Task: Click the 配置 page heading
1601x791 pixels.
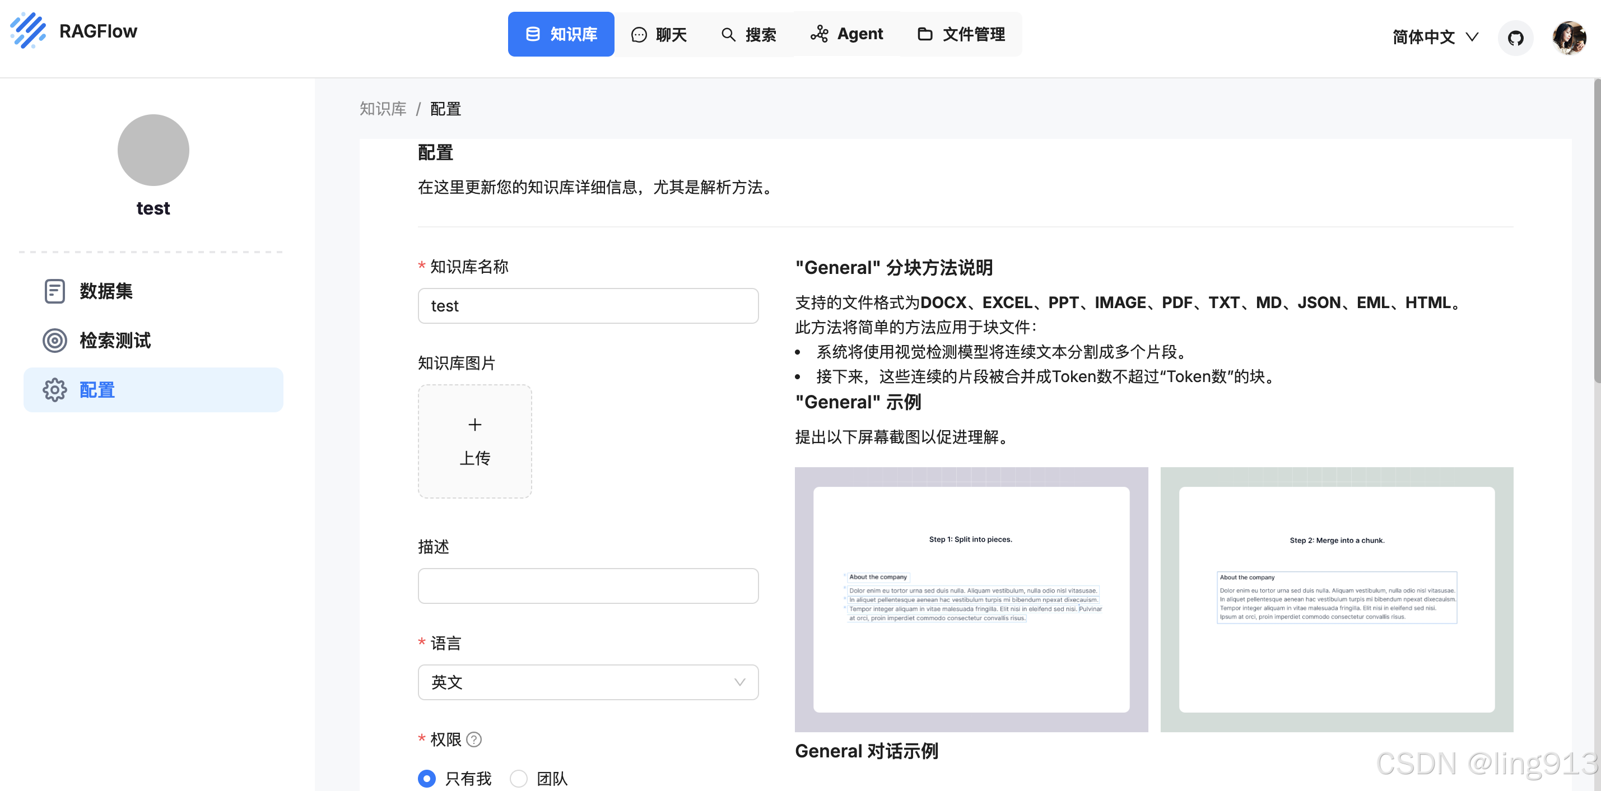Action: (436, 153)
